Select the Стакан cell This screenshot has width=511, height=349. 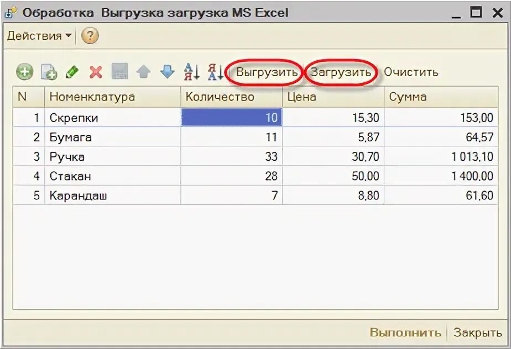(112, 176)
